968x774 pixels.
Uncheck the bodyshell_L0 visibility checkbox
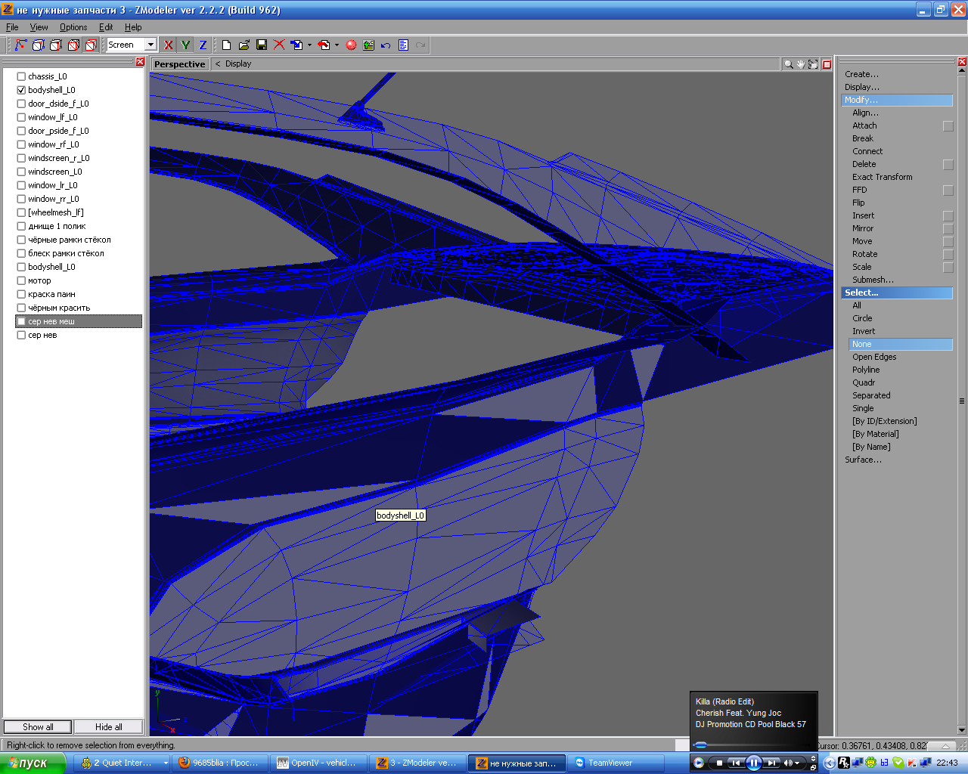(x=21, y=90)
